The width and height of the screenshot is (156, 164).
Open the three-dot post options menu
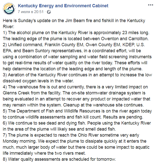point(150,5)
